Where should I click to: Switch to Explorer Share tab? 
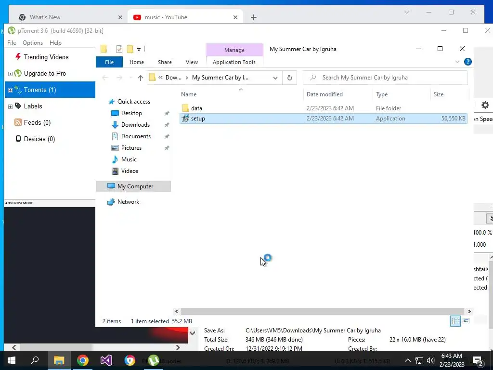(x=165, y=62)
